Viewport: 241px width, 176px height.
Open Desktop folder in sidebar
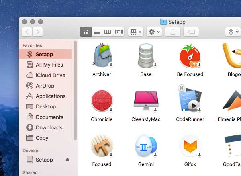point(45,106)
